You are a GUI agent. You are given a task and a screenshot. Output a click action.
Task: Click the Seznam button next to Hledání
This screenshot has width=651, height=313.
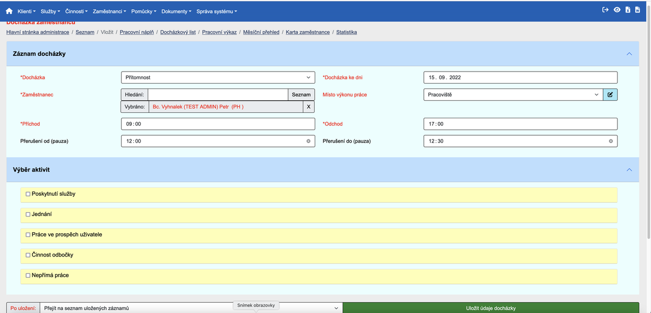pyautogui.click(x=301, y=94)
